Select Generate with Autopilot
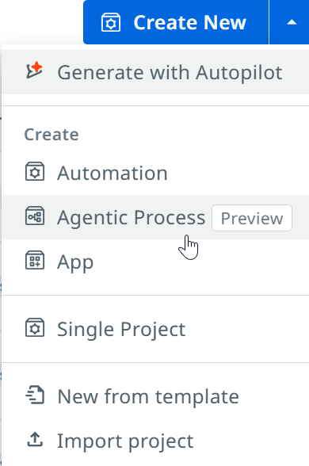Viewport: 309px width, 466px height. coord(155,72)
